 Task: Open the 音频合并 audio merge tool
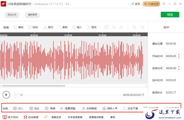[x=56, y=117]
